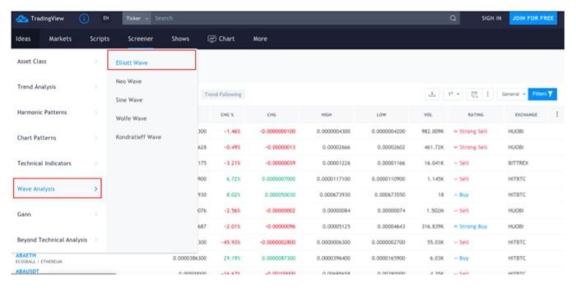The width and height of the screenshot is (576, 298).
Task: Click the 316.839K volume value
Action: click(433, 227)
